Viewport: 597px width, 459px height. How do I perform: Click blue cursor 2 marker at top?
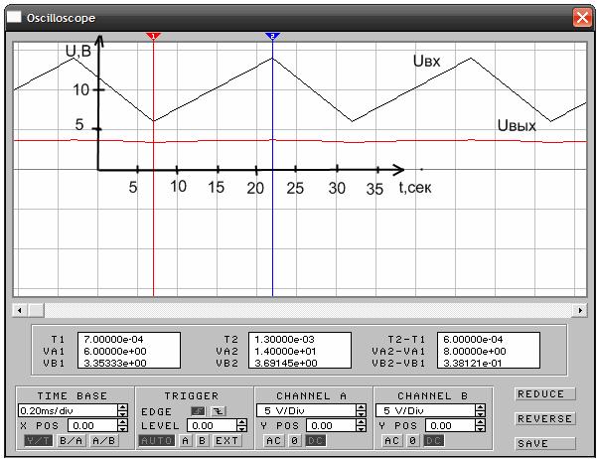pos(273,36)
